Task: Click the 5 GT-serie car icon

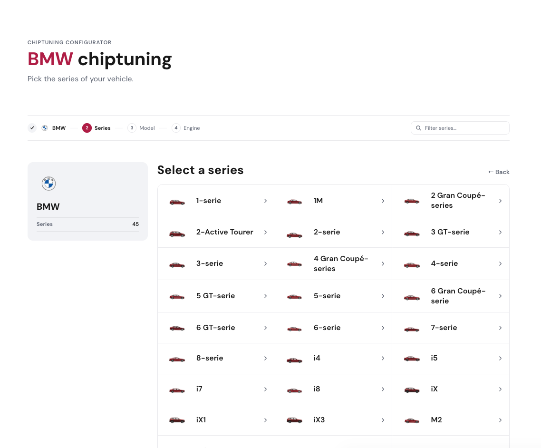Action: pos(177,296)
